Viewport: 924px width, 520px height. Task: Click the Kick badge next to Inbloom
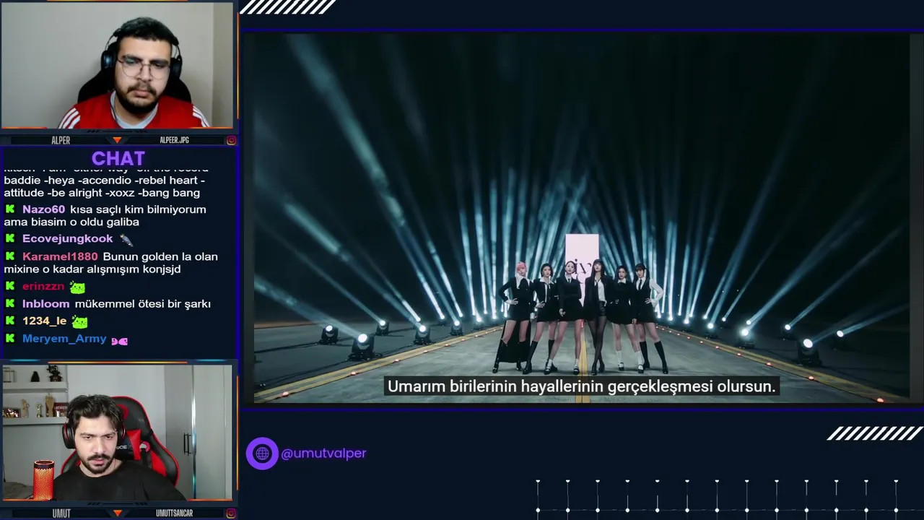pos(10,304)
